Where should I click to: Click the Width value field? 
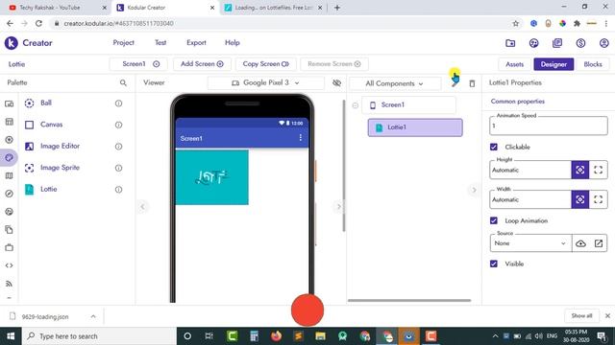click(x=530, y=199)
